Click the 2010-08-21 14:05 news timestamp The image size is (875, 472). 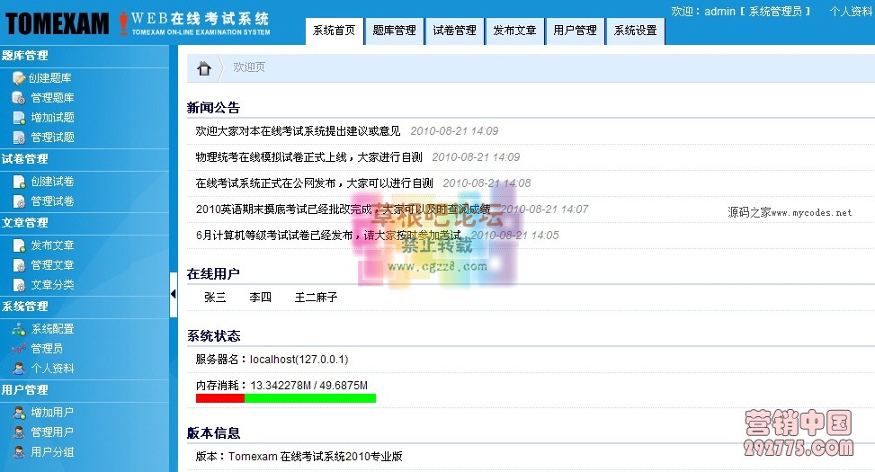515,236
